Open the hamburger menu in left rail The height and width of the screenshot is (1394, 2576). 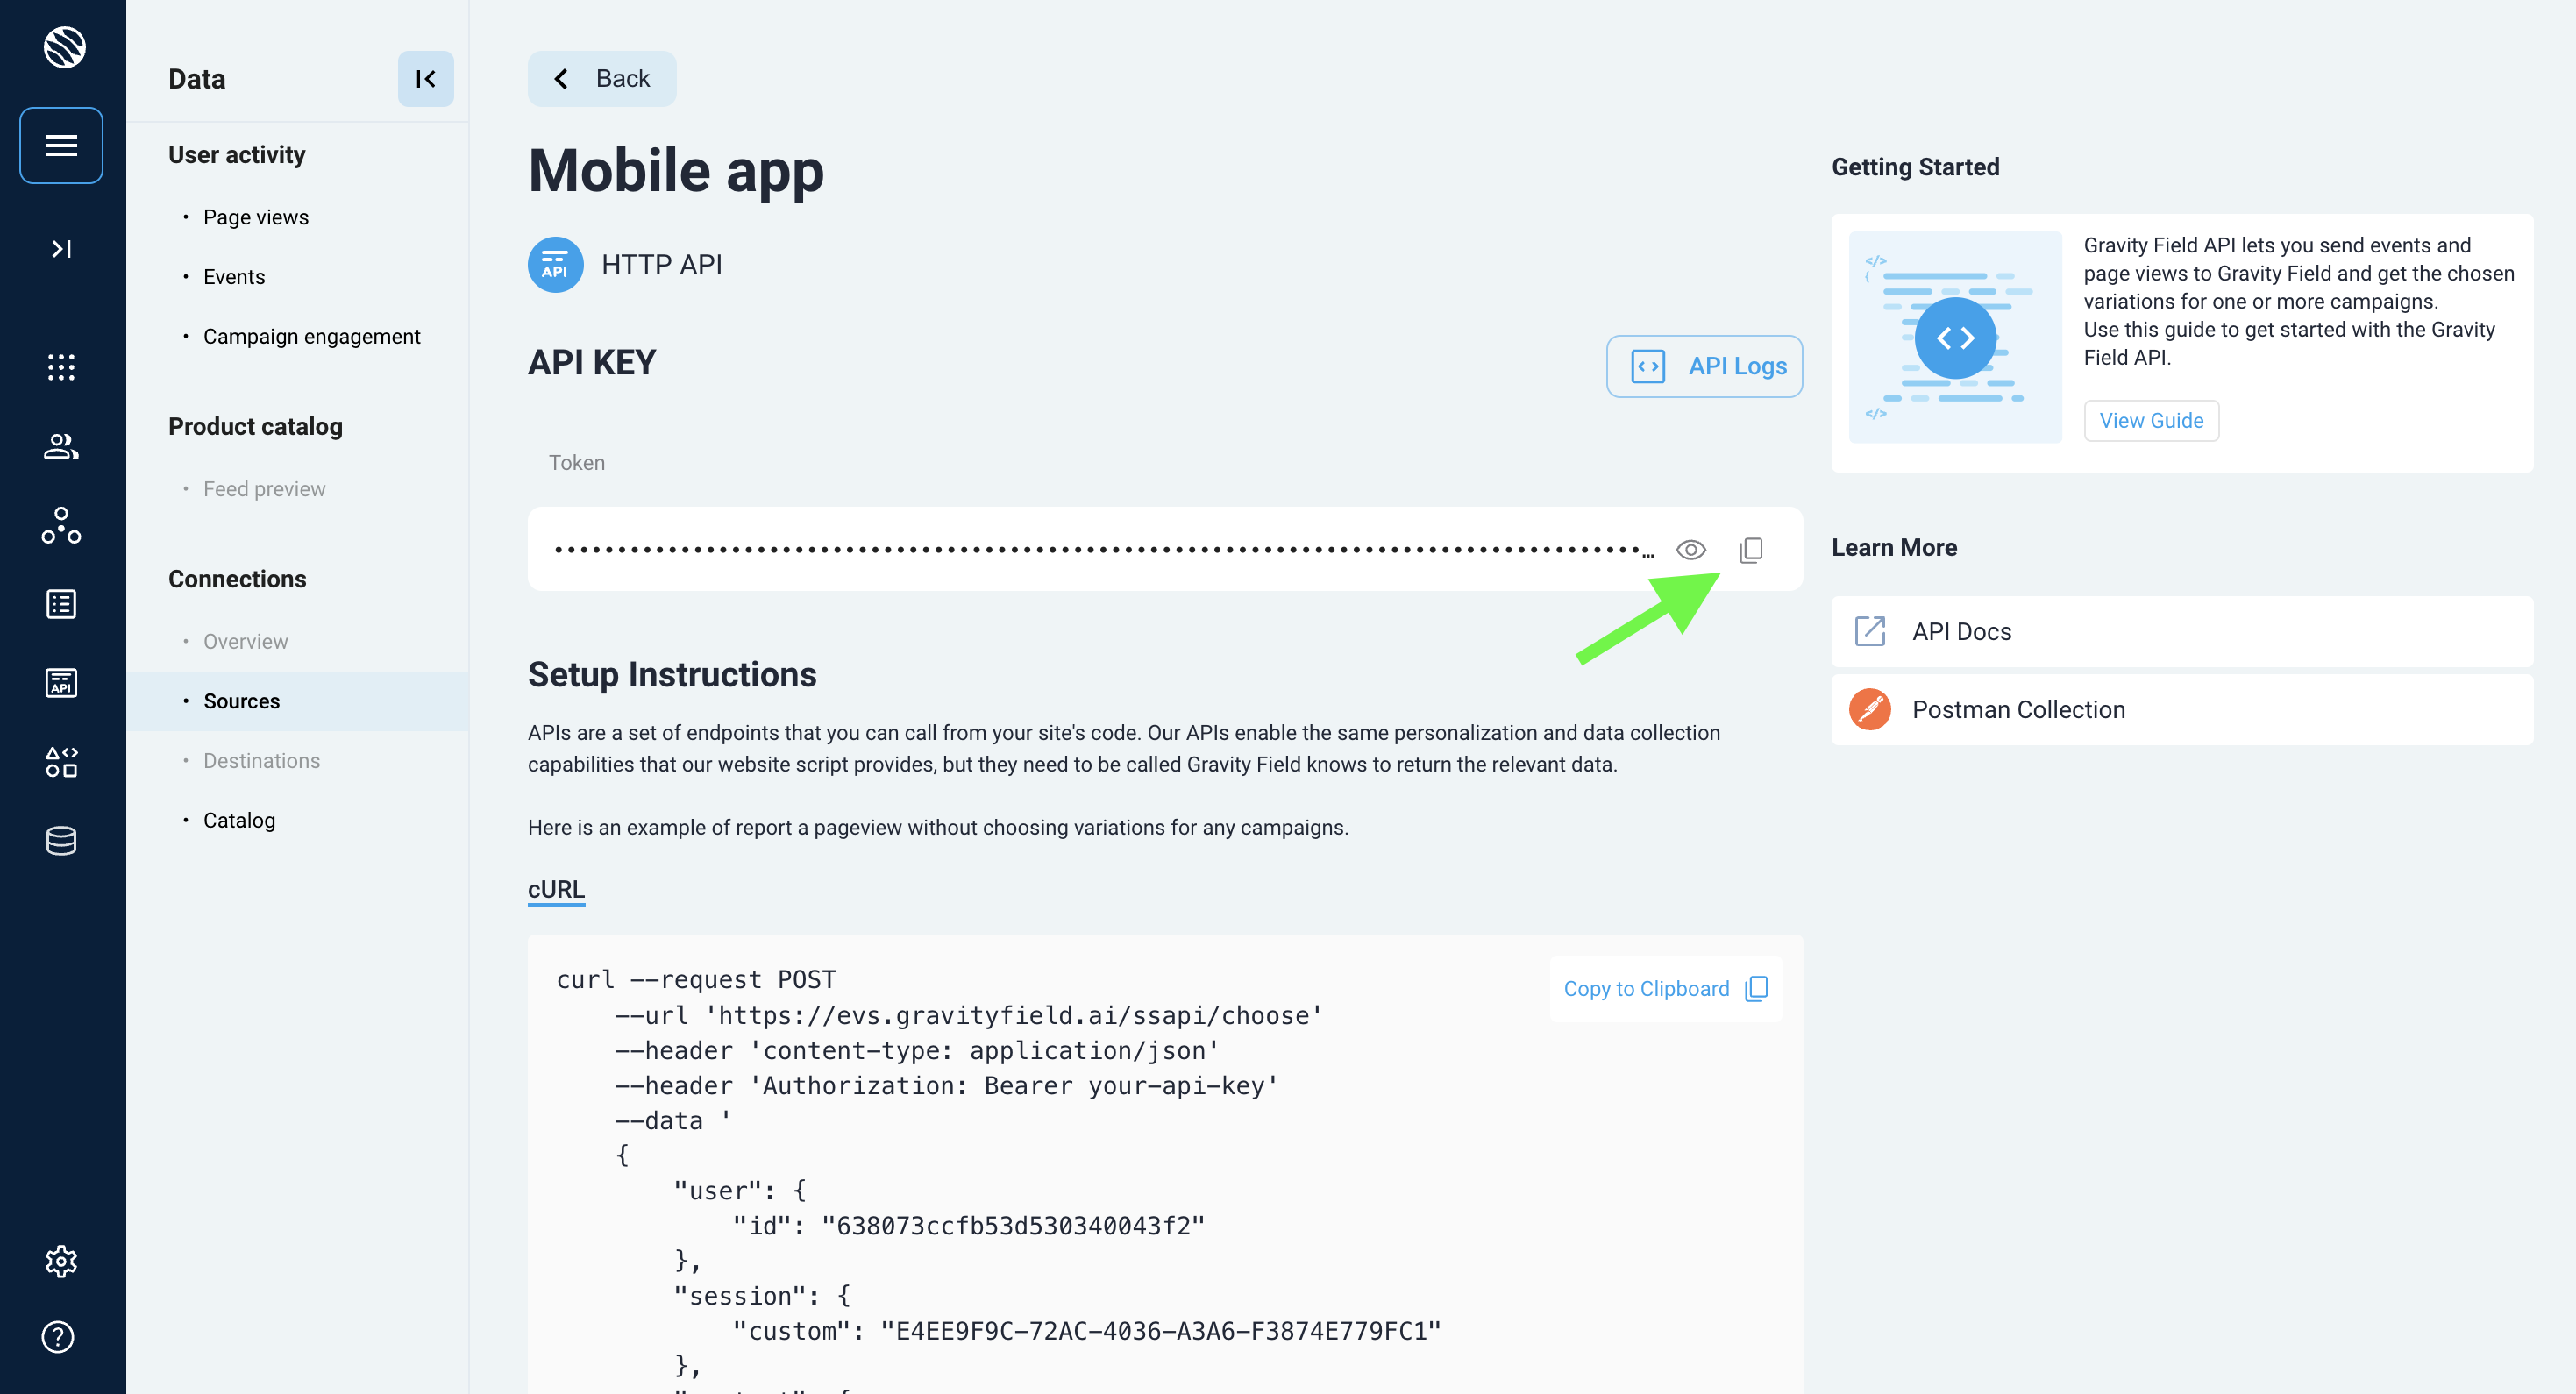coord(61,145)
